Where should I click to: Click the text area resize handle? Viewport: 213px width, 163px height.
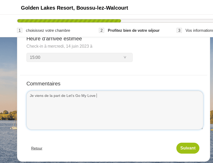[202, 128]
